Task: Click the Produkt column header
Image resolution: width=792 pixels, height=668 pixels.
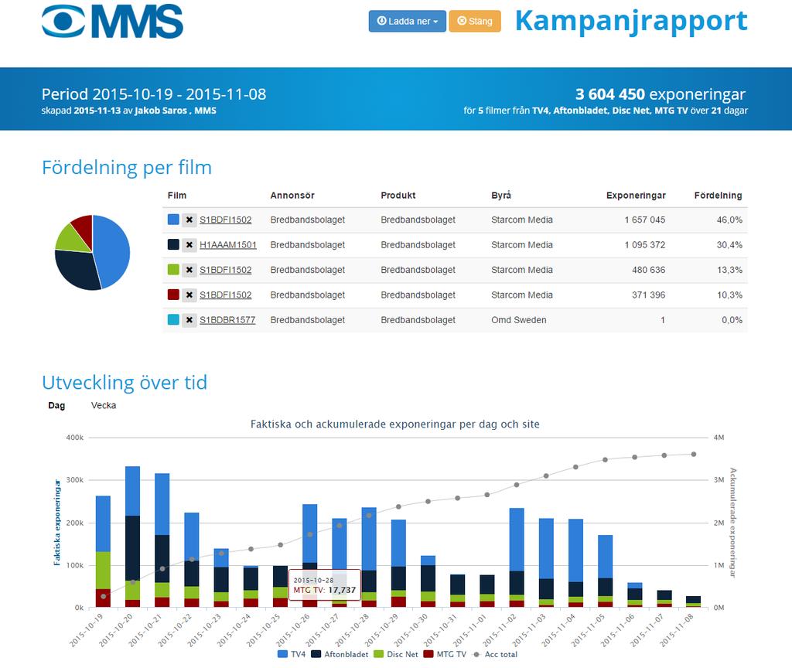Action: coord(398,196)
